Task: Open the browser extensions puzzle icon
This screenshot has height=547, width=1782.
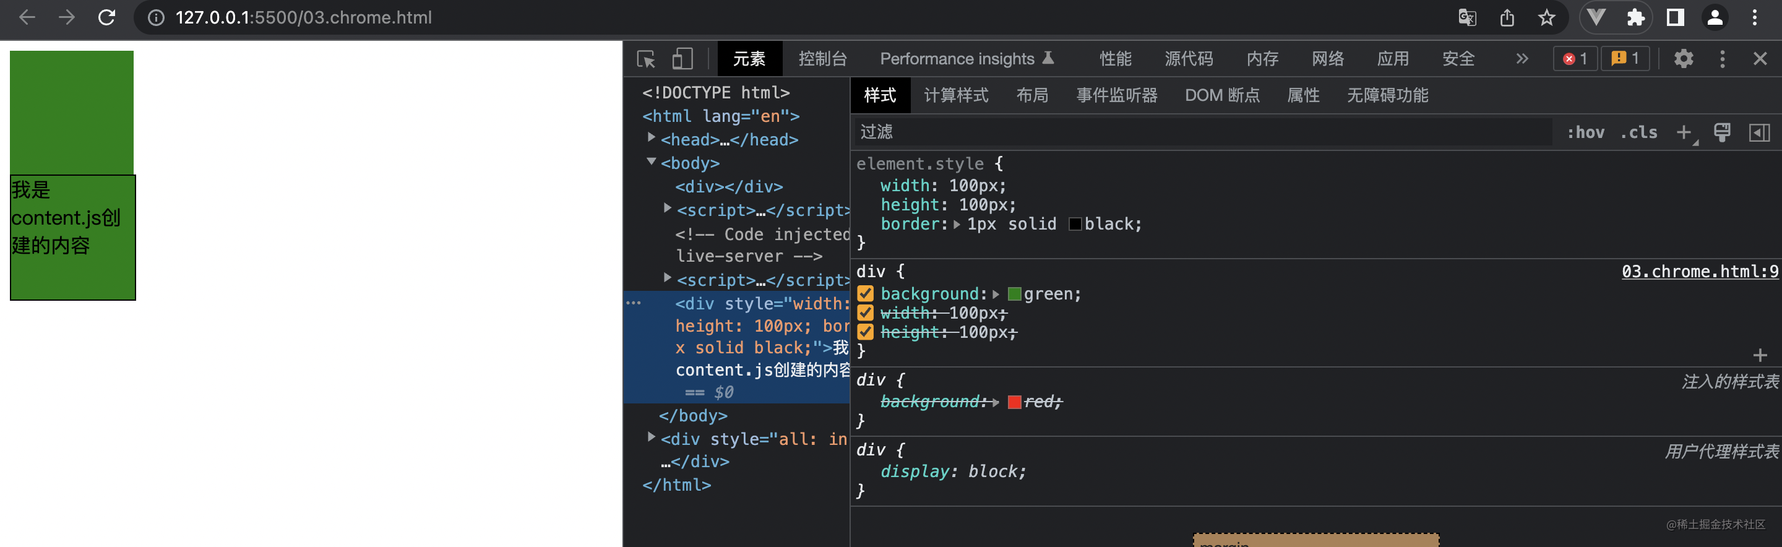Action: [x=1635, y=17]
